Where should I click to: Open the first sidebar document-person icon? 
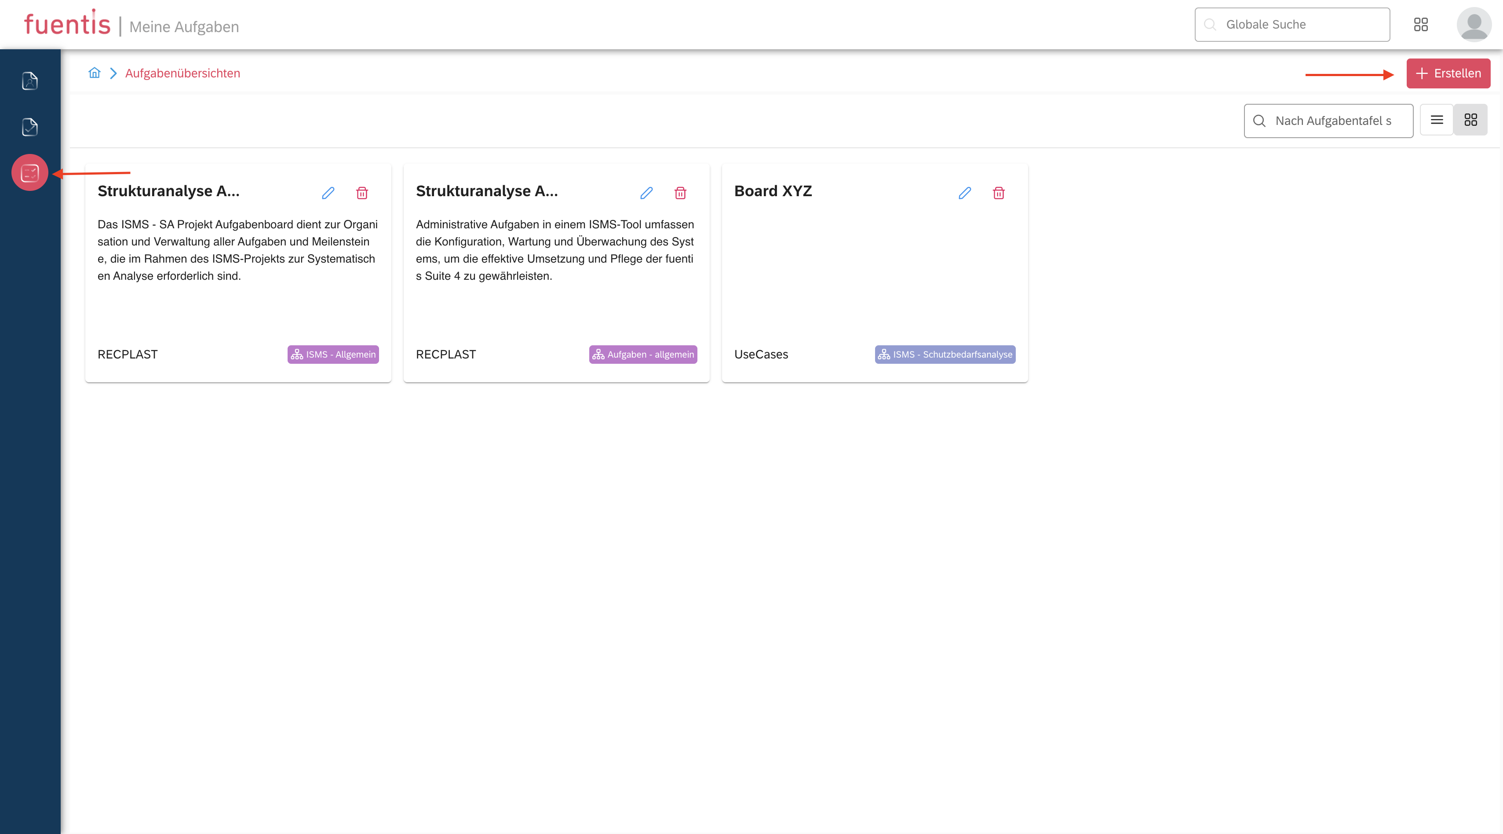click(30, 80)
